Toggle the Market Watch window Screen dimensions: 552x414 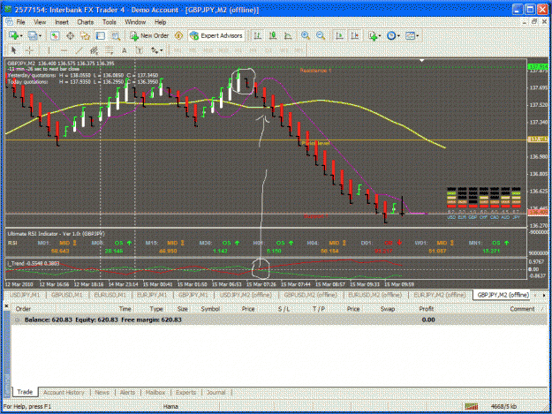coord(55,35)
